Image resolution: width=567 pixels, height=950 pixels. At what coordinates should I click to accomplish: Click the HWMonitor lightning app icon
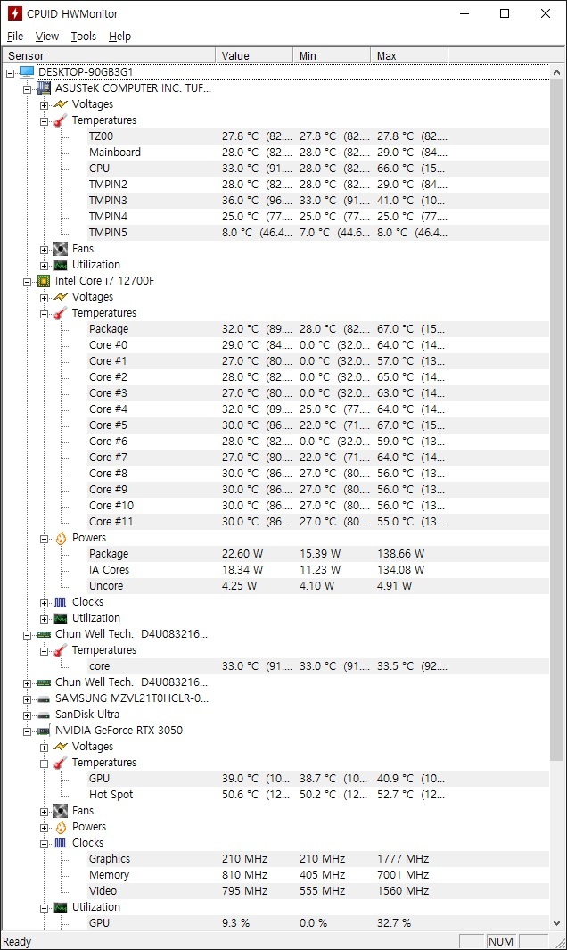(x=14, y=13)
